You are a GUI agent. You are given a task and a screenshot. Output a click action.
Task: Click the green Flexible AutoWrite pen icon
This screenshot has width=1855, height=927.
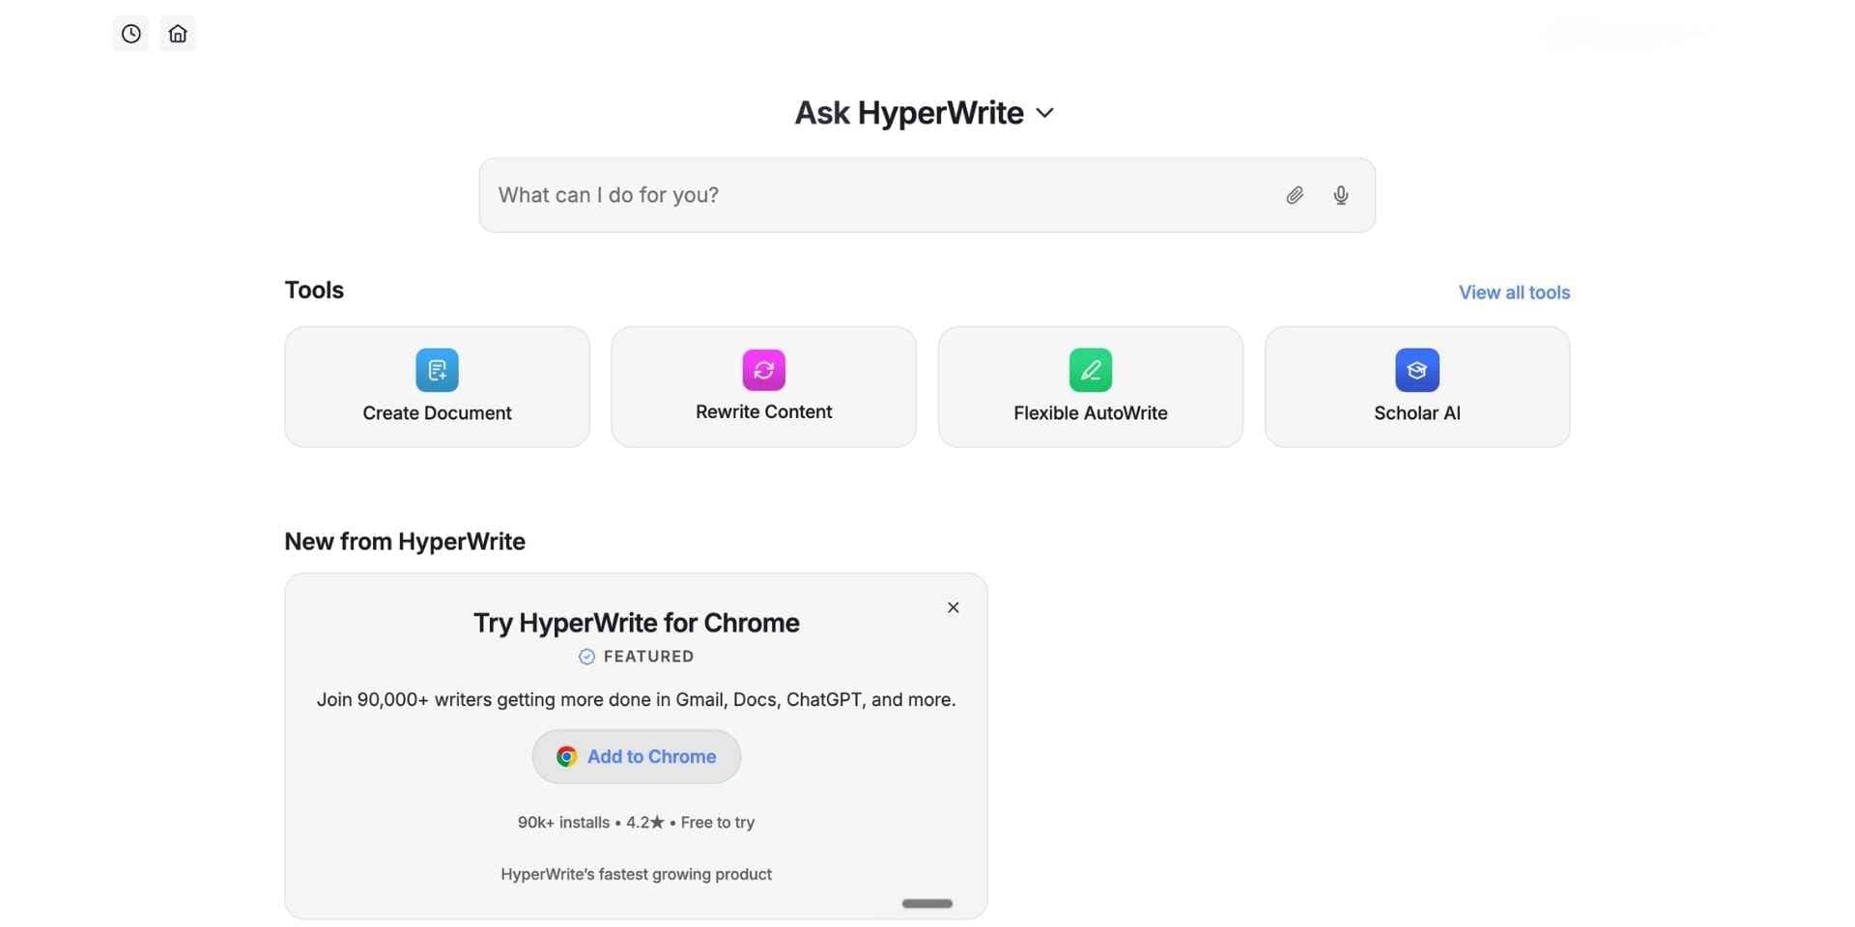tap(1090, 370)
